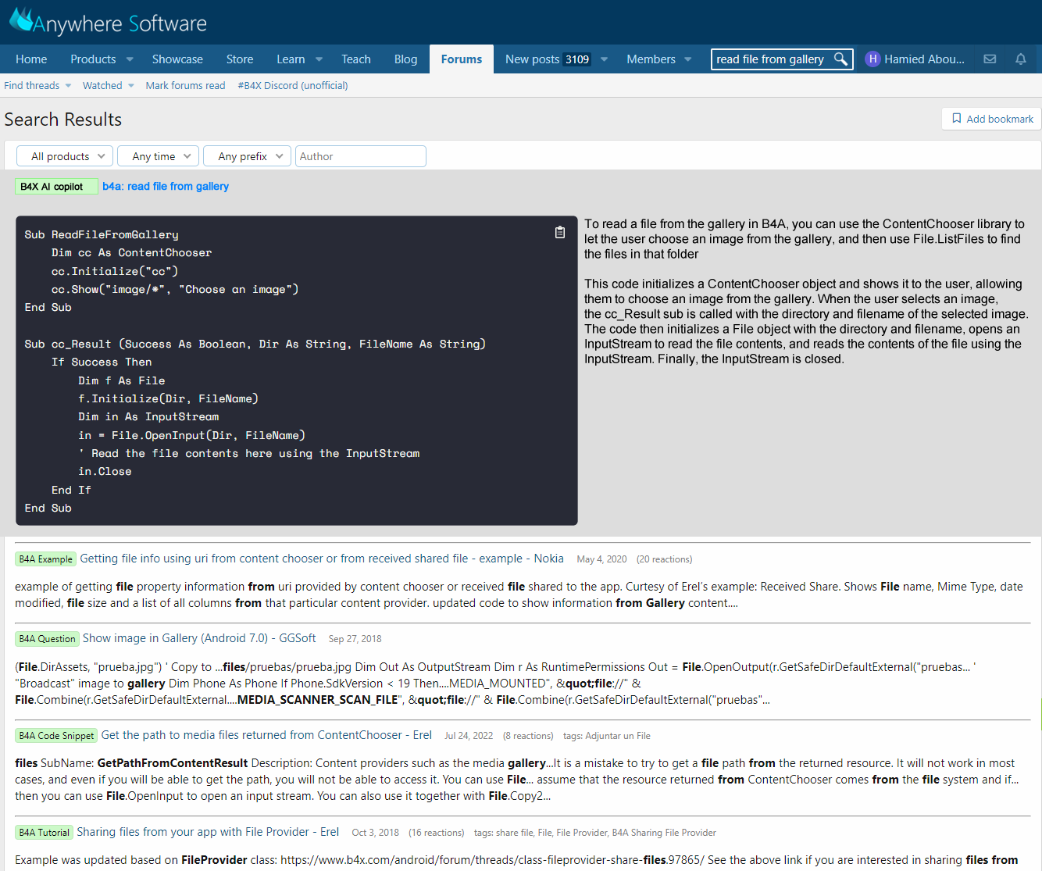The width and height of the screenshot is (1042, 871).
Task: Click Mark forums read link
Action: point(185,86)
